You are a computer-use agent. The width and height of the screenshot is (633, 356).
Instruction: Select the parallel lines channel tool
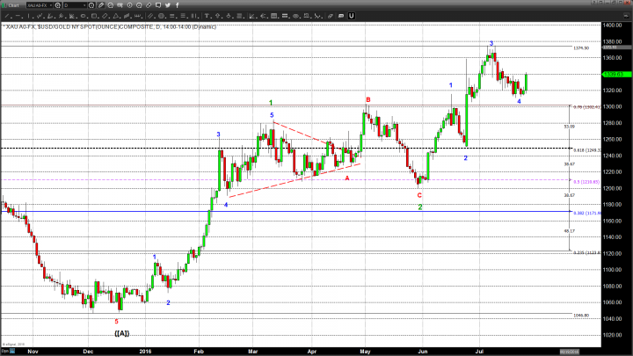(150, 16)
